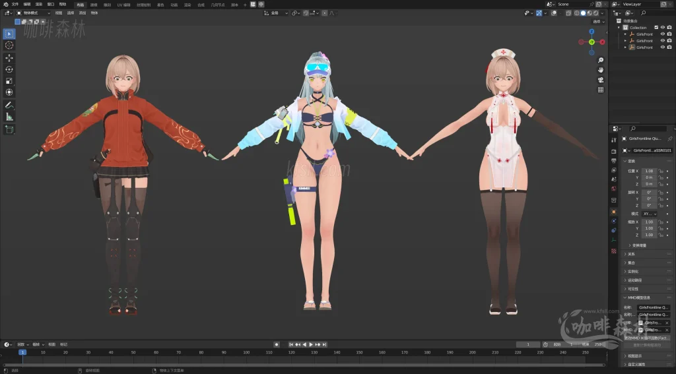Click the Location X value field
The height and width of the screenshot is (374, 676).
point(649,171)
